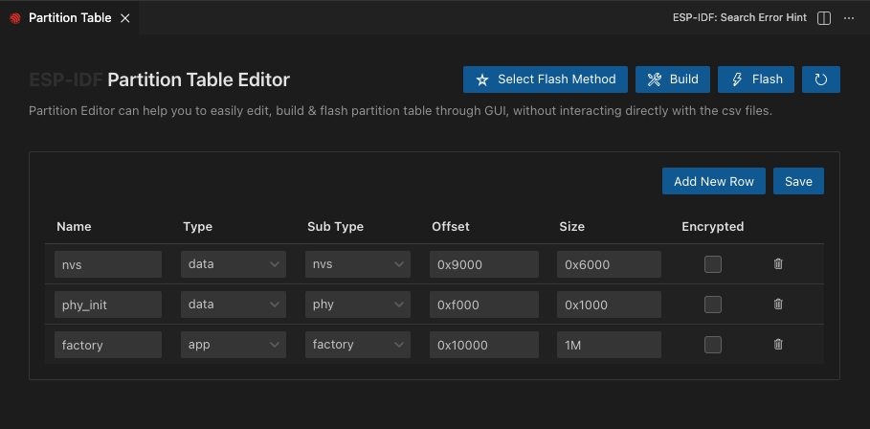Click the Offset column header
The width and height of the screenshot is (870, 429).
click(x=451, y=226)
